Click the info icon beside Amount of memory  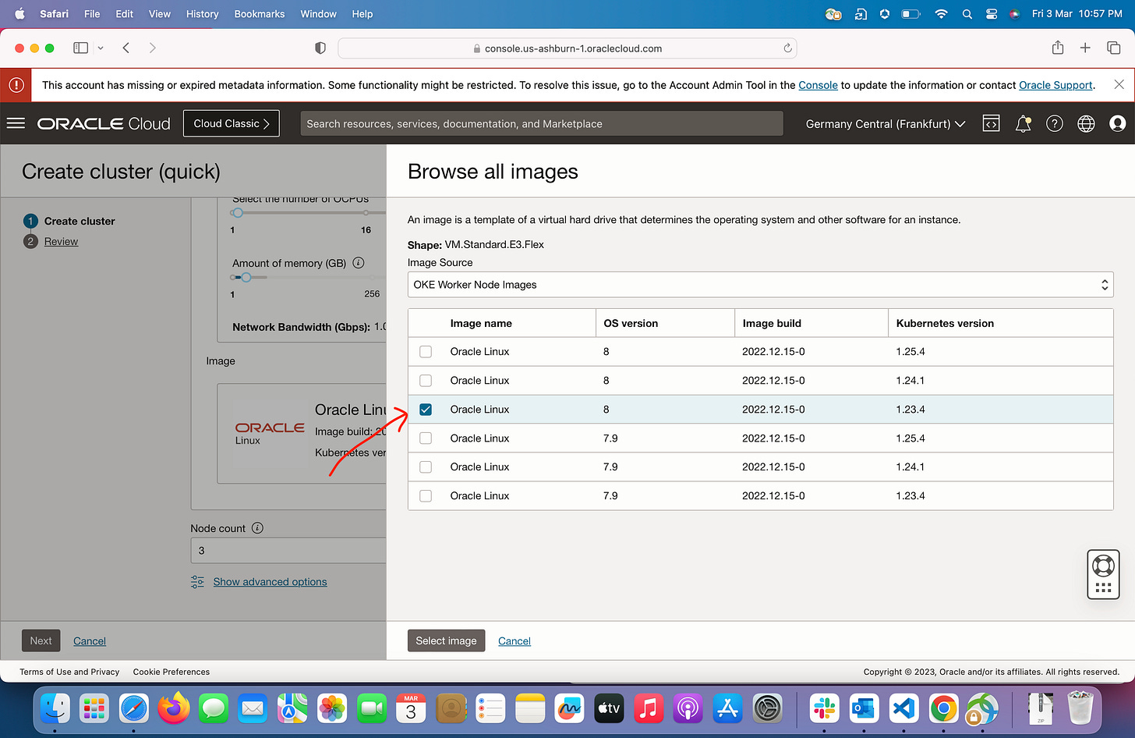point(359,263)
